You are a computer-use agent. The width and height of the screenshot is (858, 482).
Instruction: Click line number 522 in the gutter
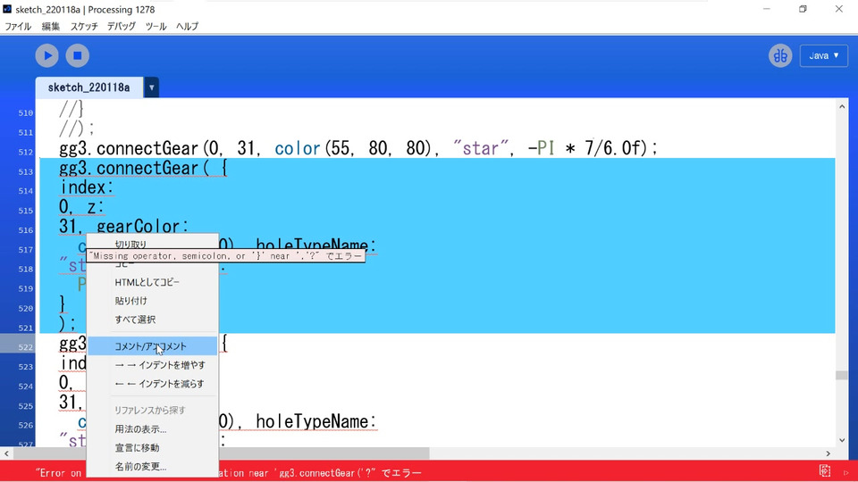26,347
